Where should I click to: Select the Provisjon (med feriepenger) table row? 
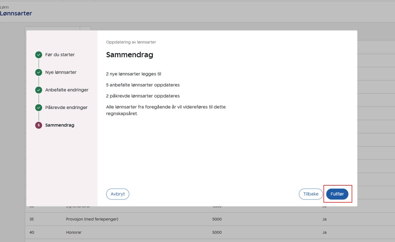(x=92, y=219)
